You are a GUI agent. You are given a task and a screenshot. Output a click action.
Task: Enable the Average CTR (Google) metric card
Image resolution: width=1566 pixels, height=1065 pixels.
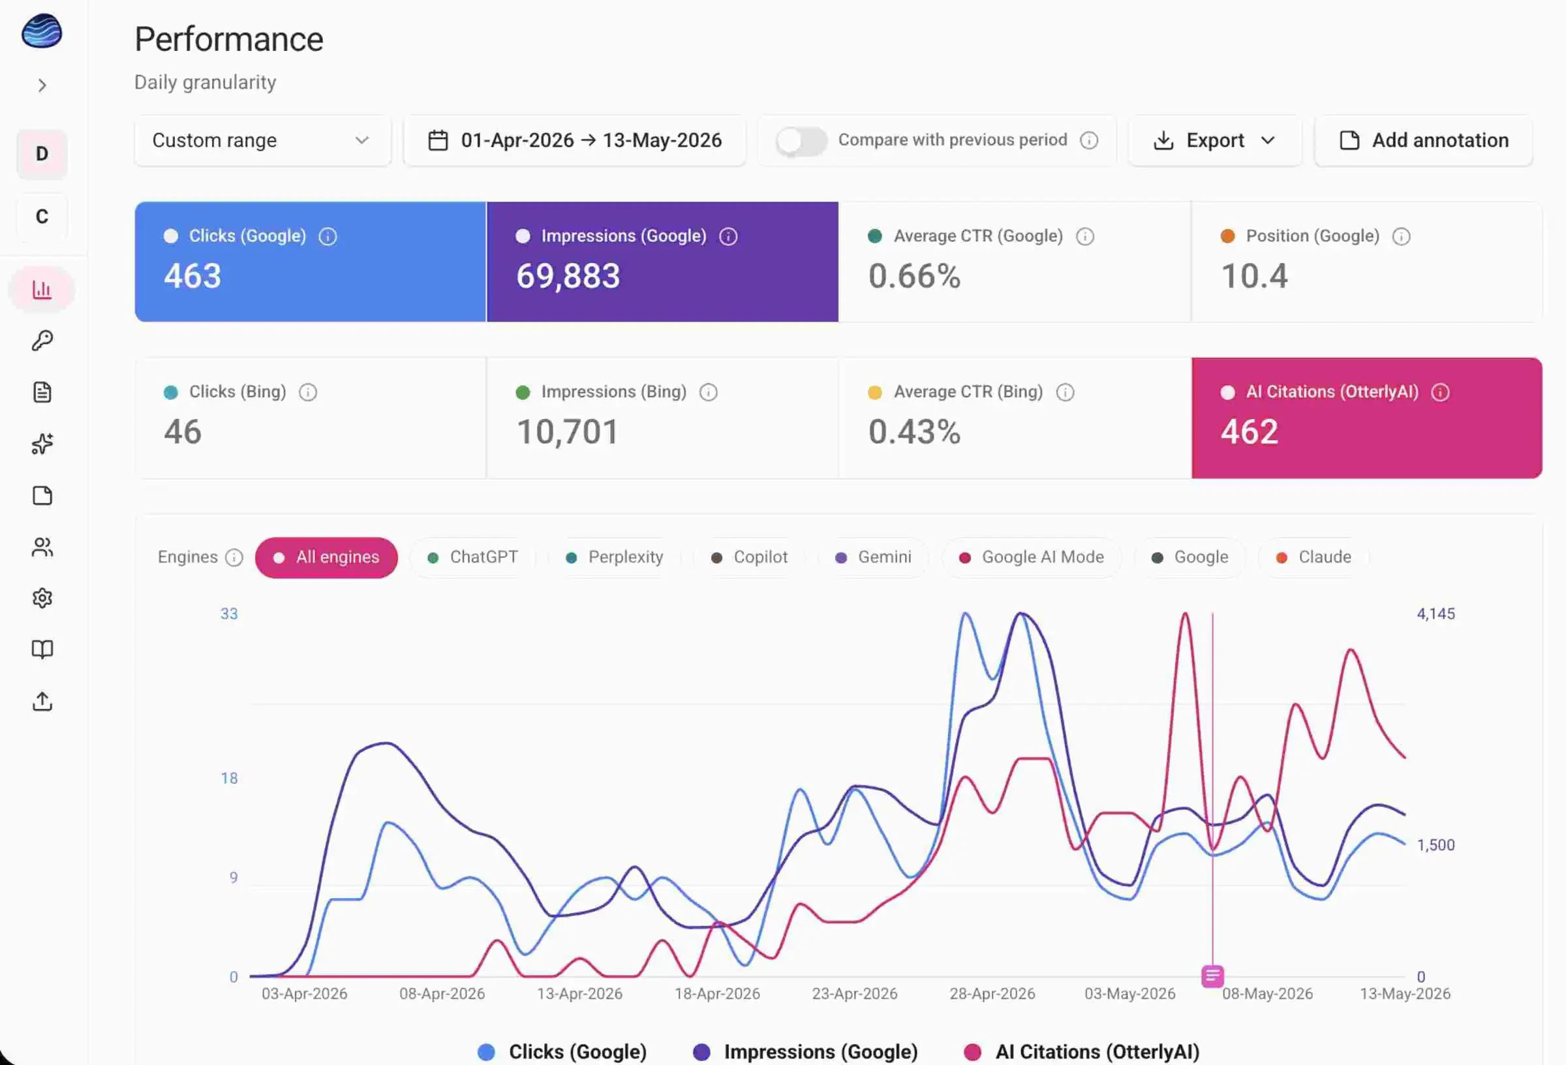(1015, 262)
